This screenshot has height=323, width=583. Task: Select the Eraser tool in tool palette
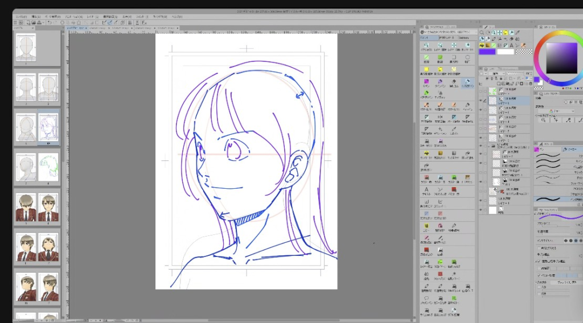(512, 39)
